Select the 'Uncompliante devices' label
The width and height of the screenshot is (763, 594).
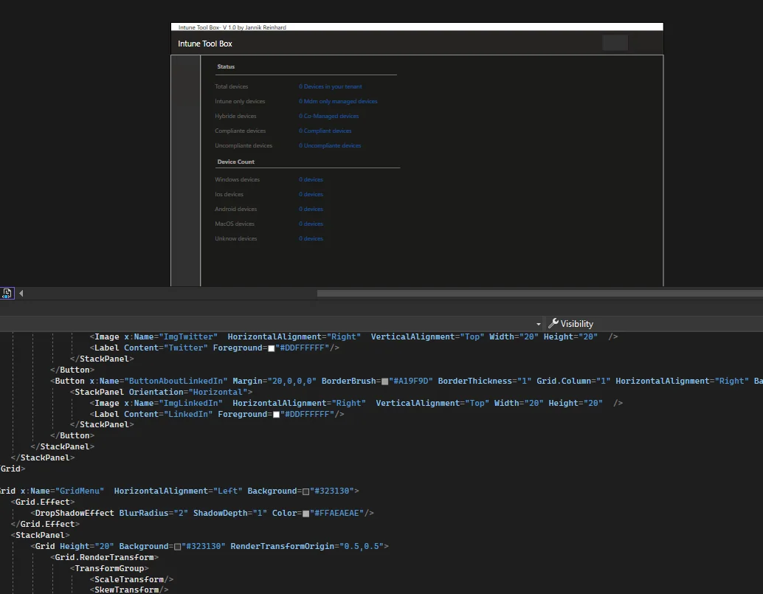tap(244, 145)
